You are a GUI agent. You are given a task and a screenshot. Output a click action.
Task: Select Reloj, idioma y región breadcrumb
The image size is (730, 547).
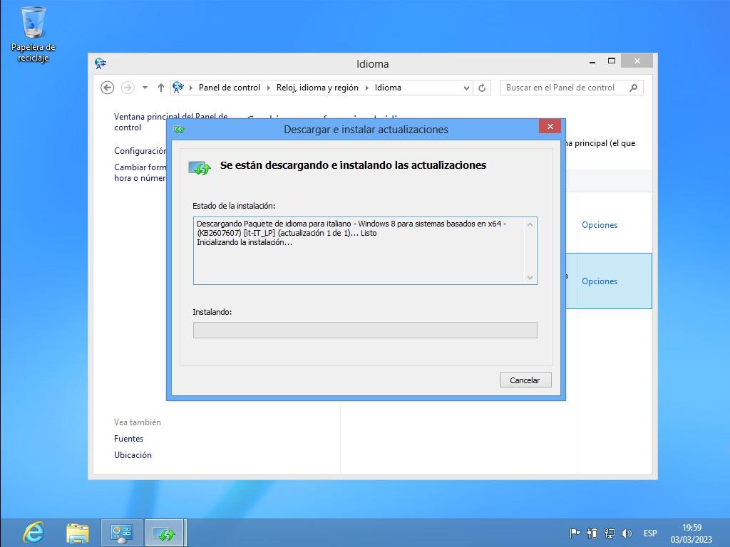[317, 88]
